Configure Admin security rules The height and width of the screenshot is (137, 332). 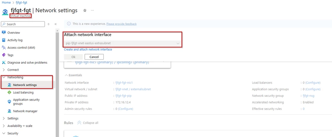coord(125,109)
